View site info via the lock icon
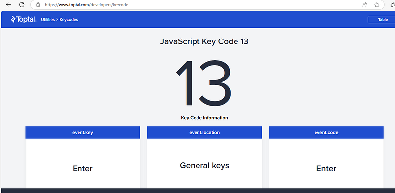This screenshot has width=395, height=193. point(38,5)
